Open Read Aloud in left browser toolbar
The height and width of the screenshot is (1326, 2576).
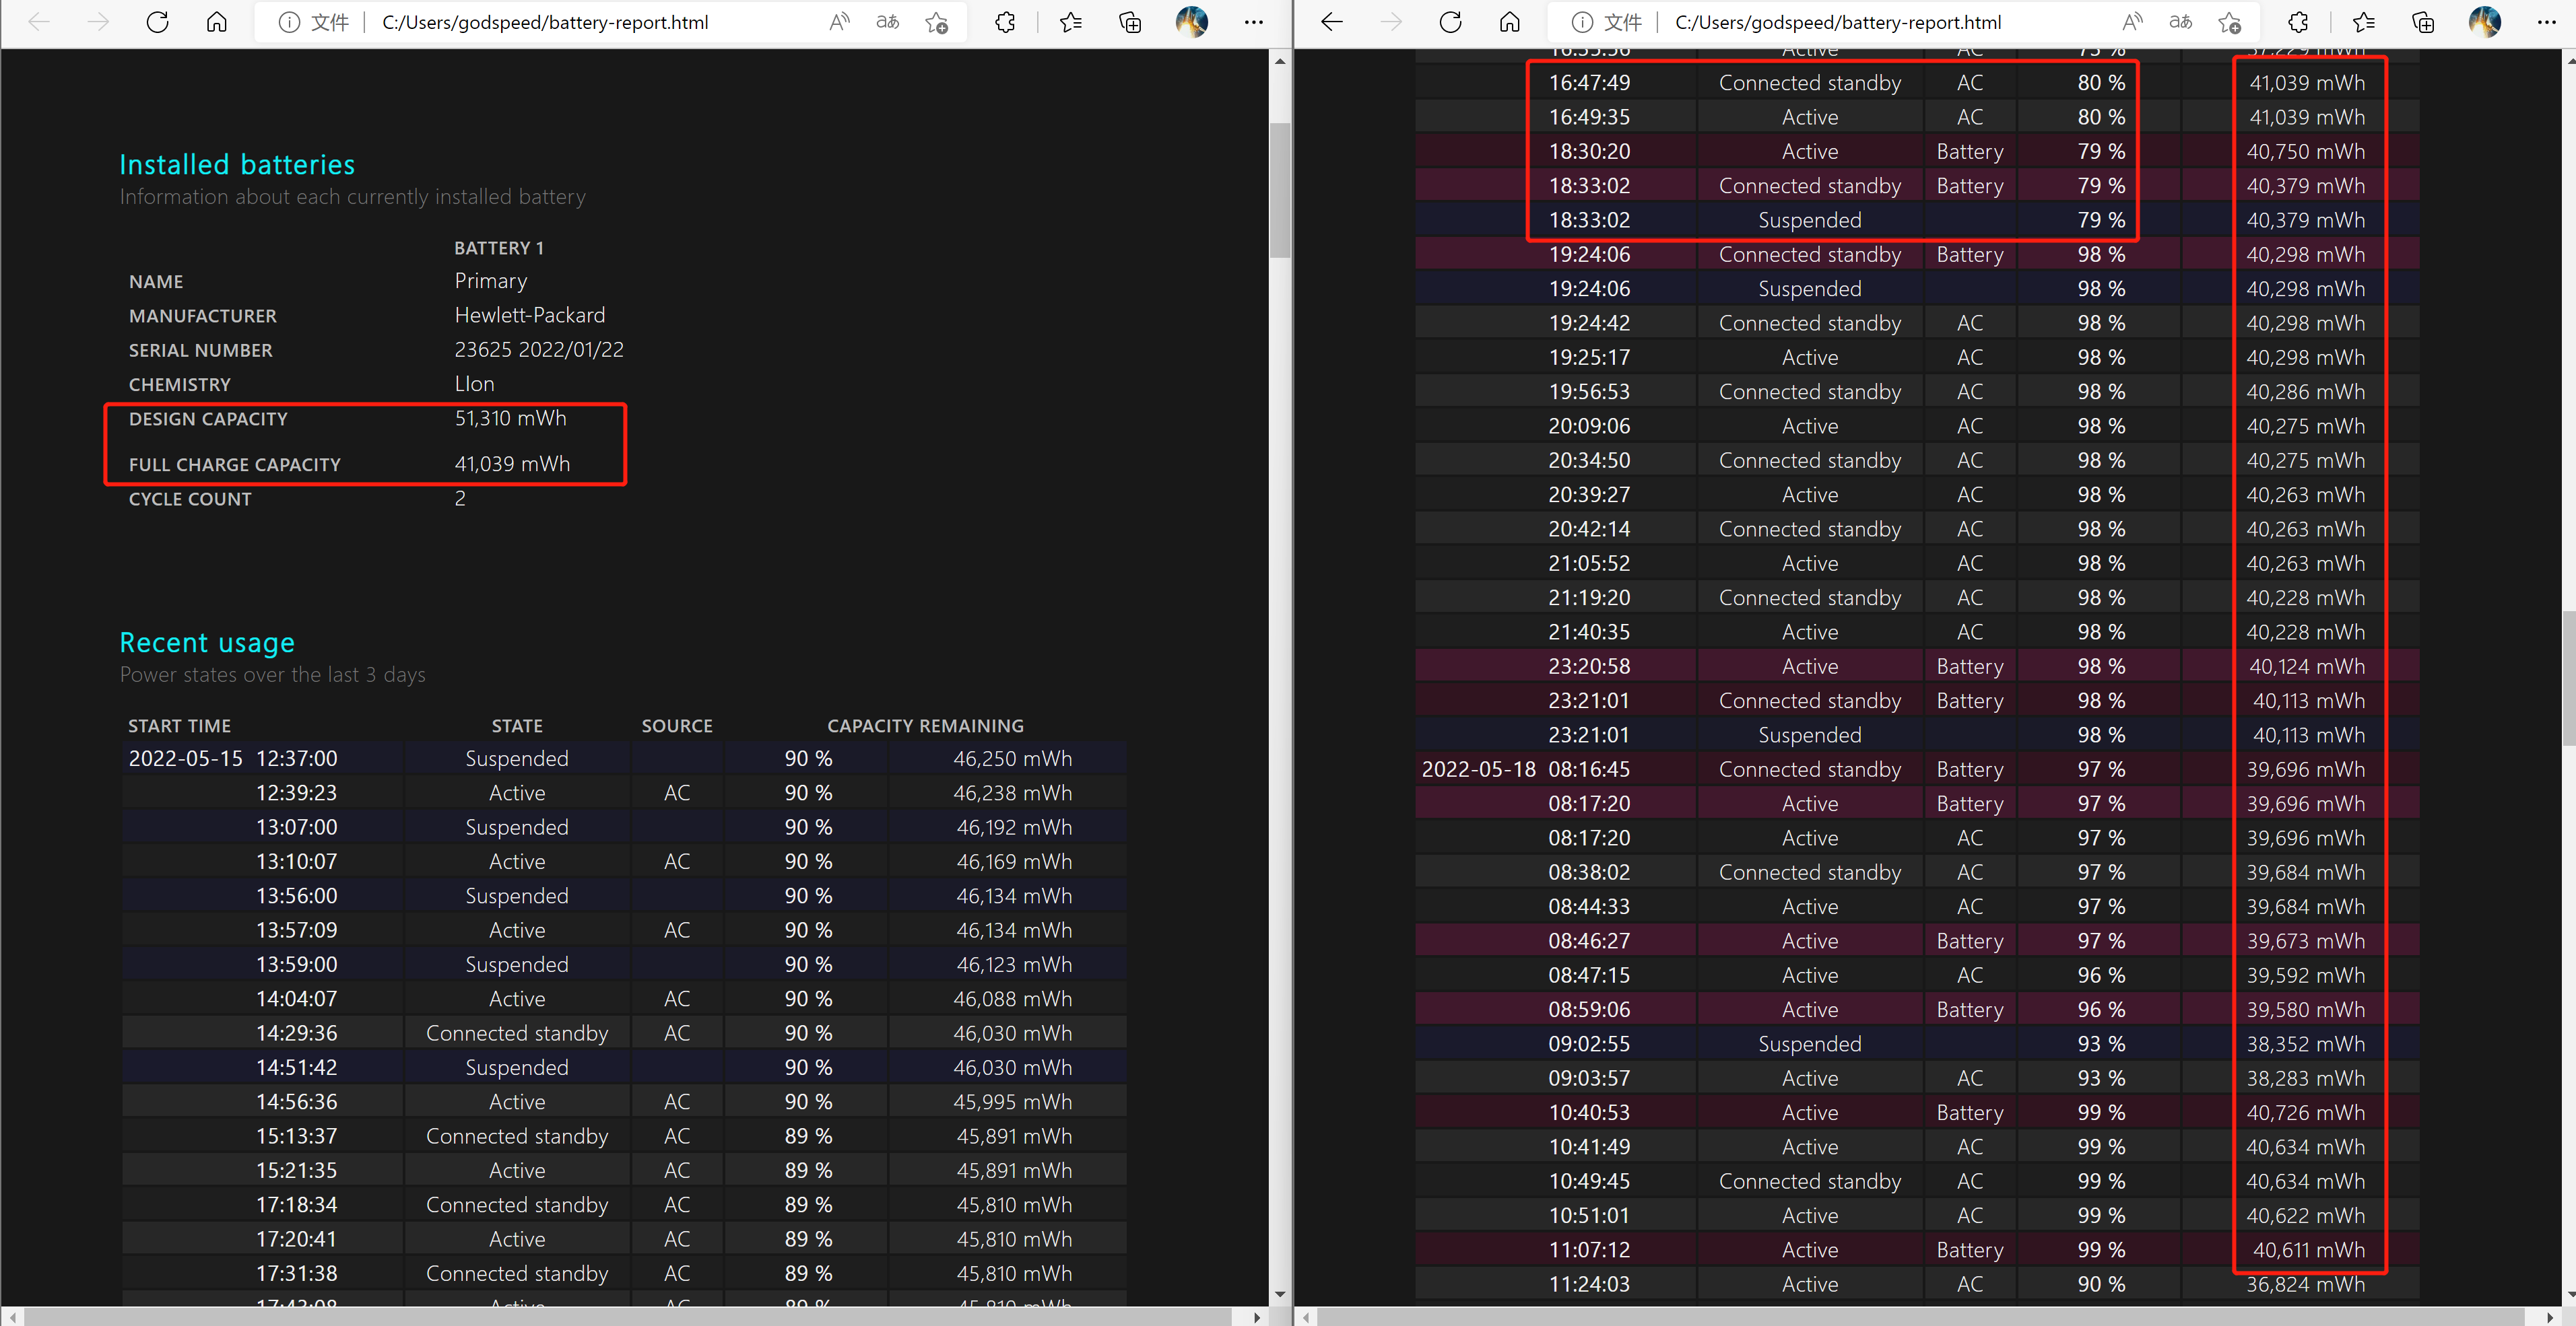tap(839, 22)
